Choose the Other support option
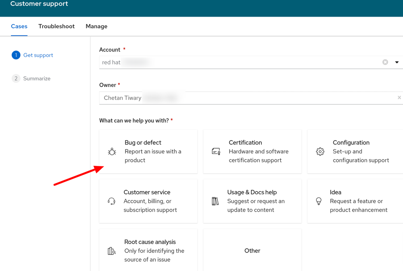The width and height of the screenshot is (403, 271). (x=252, y=251)
